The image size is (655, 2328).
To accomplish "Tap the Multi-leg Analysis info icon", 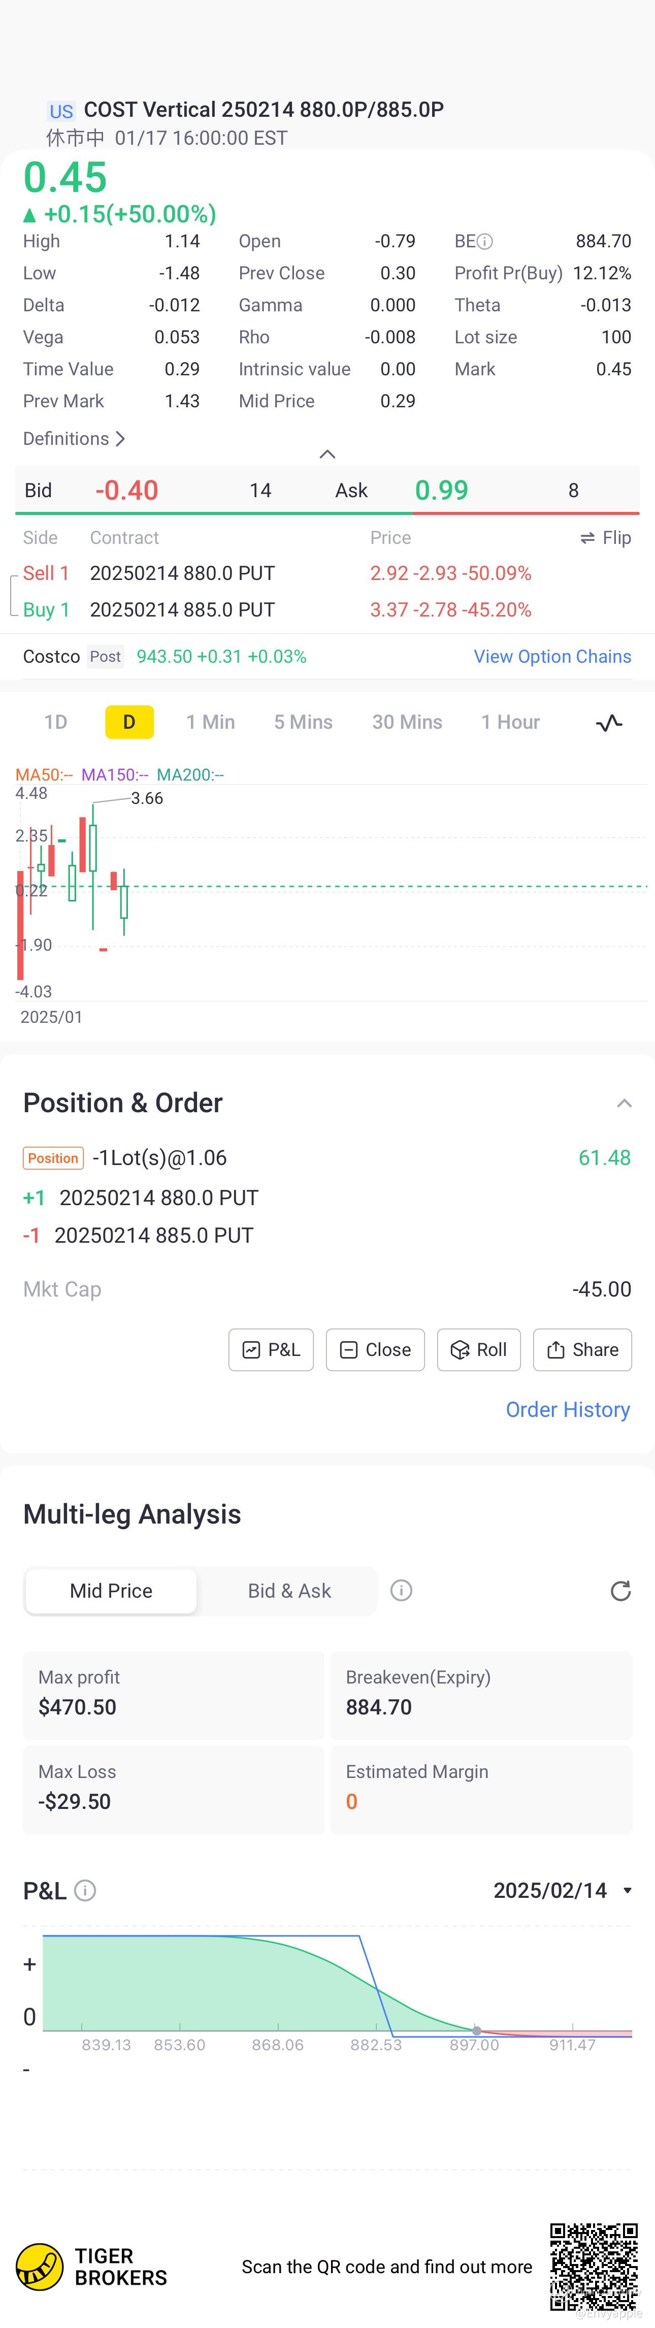I will point(401,1590).
